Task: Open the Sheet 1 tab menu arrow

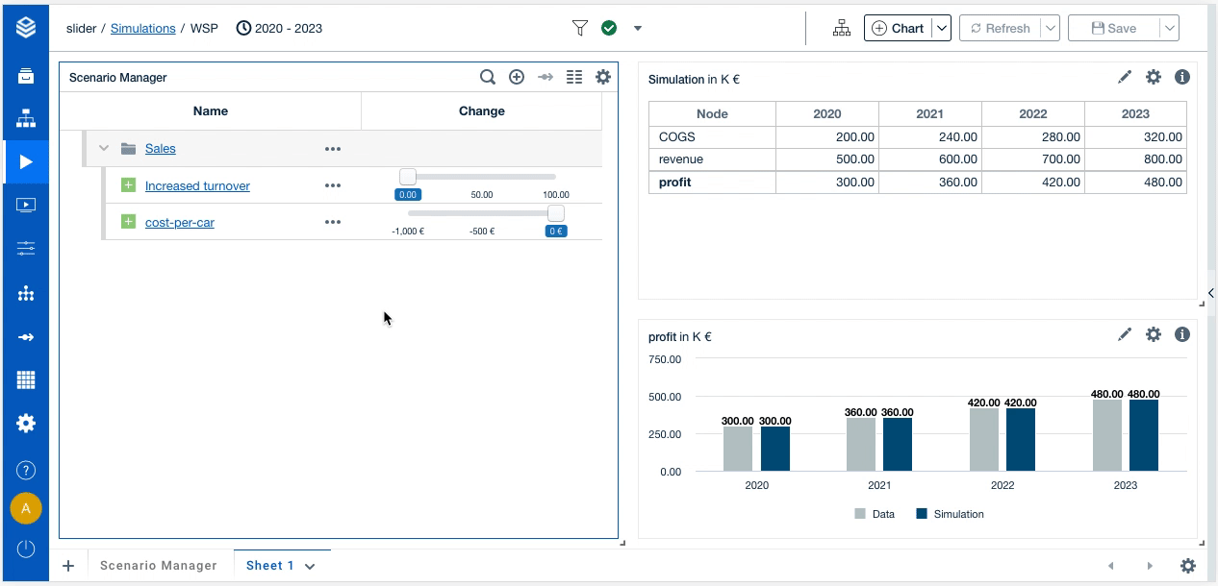Action: (310, 567)
